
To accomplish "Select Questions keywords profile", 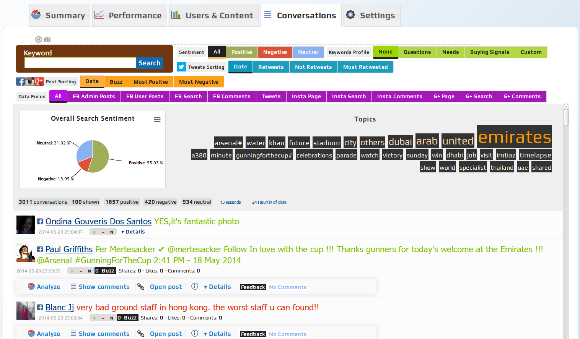I will [417, 52].
